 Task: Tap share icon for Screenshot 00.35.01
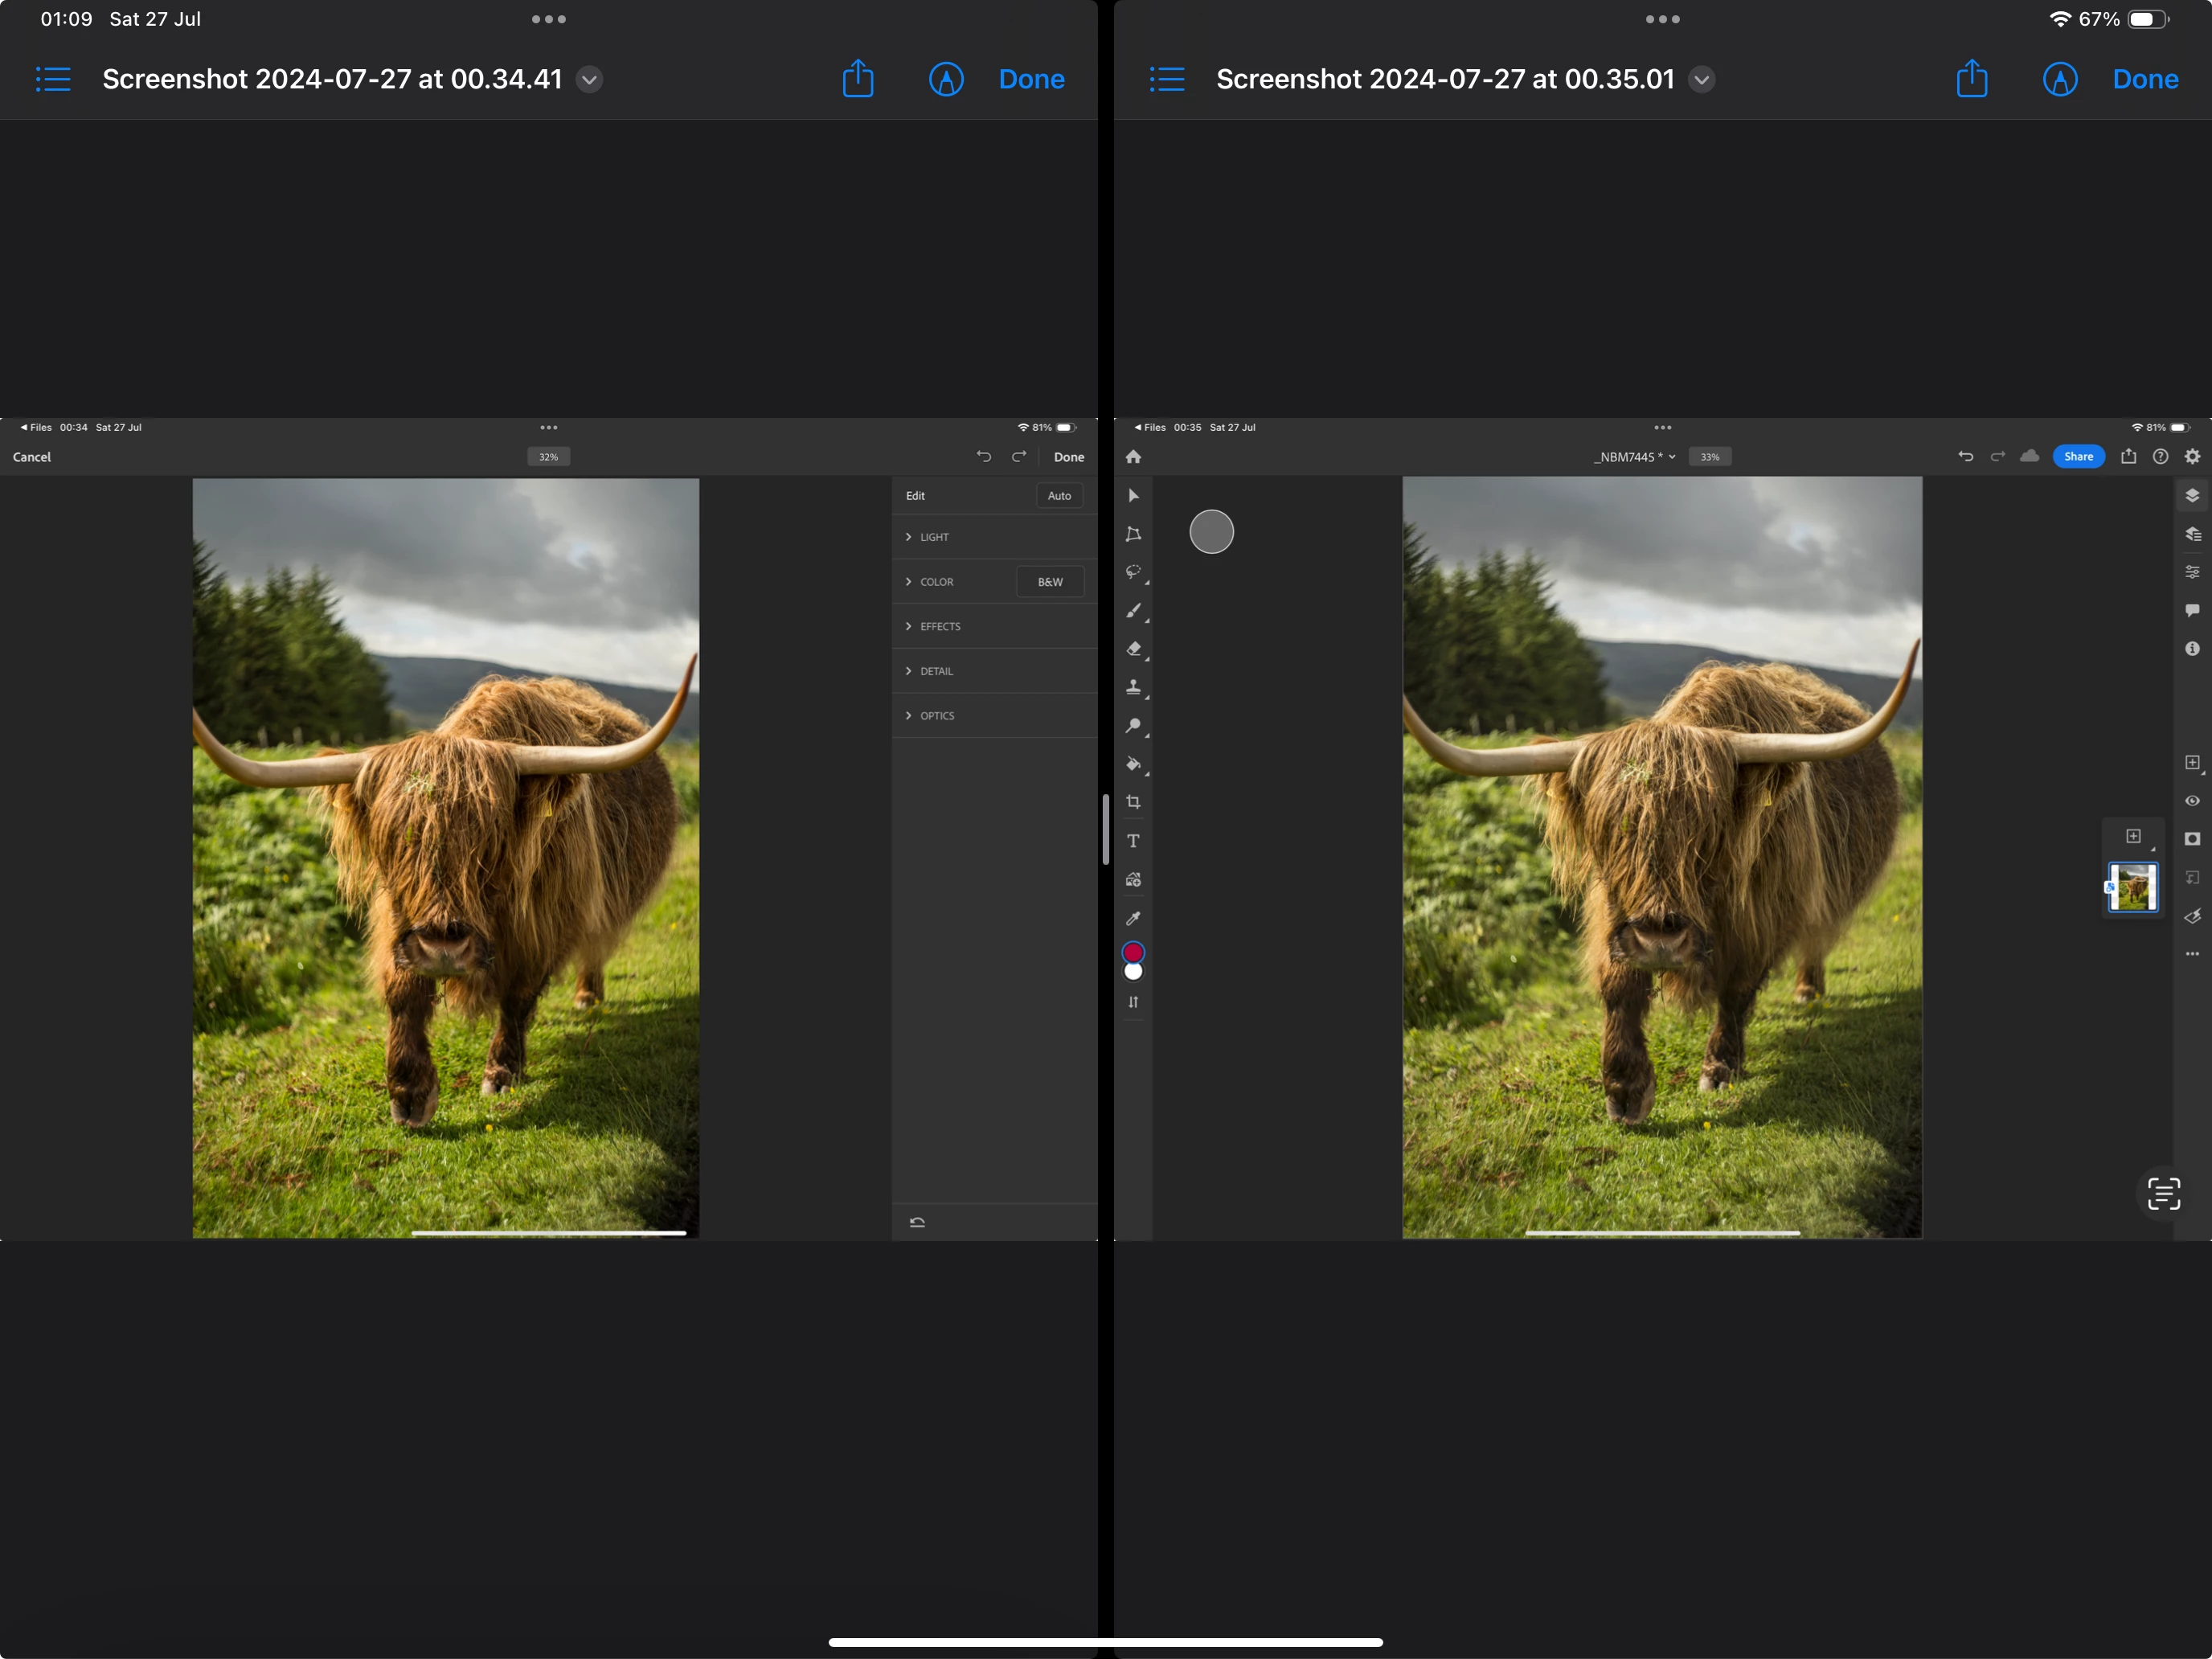click(x=1971, y=79)
